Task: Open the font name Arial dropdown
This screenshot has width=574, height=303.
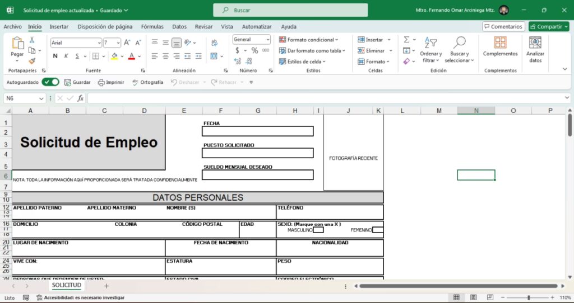Action: tap(99, 42)
